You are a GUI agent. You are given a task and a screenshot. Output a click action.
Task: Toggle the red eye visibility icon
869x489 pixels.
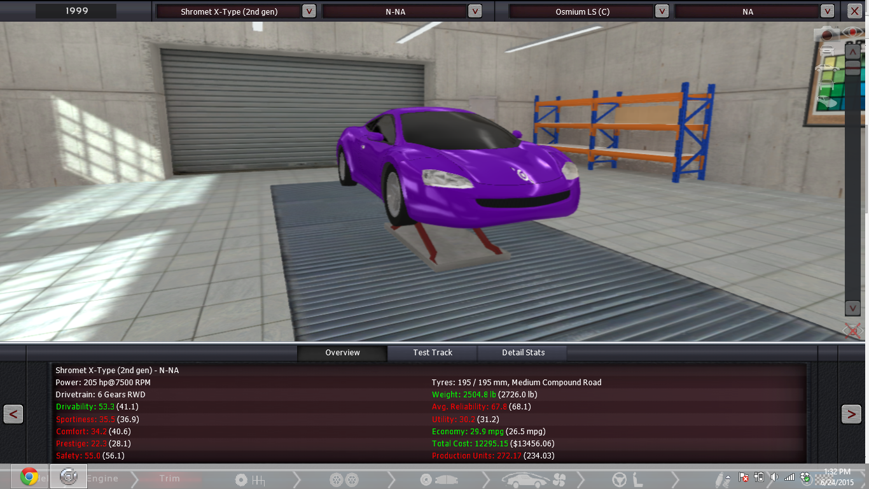[853, 32]
